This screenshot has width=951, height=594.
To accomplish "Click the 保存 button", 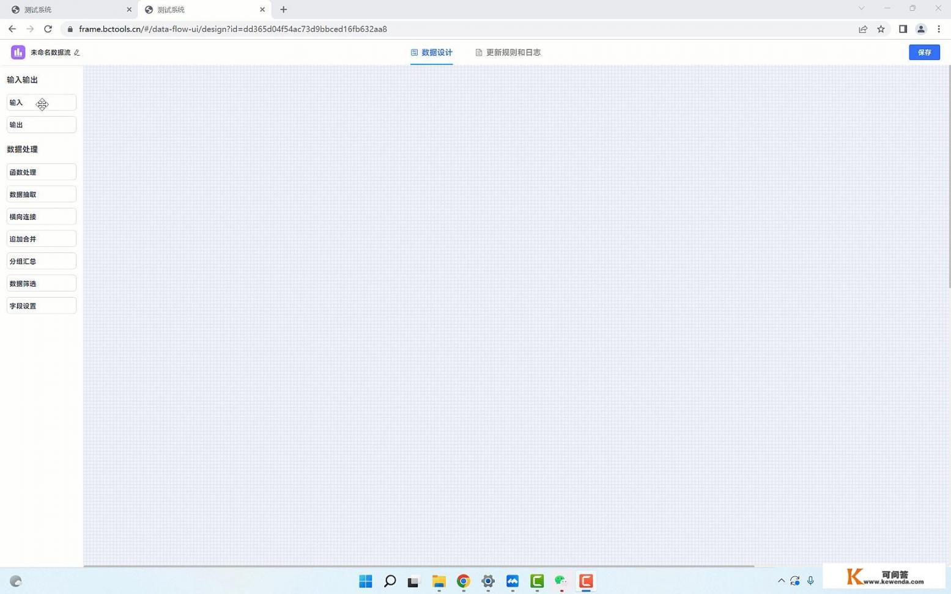I will click(x=924, y=53).
